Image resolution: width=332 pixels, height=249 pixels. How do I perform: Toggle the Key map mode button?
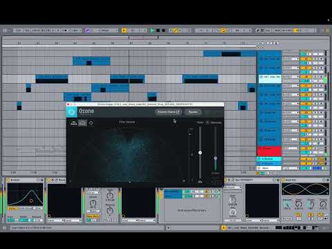pos(268,30)
